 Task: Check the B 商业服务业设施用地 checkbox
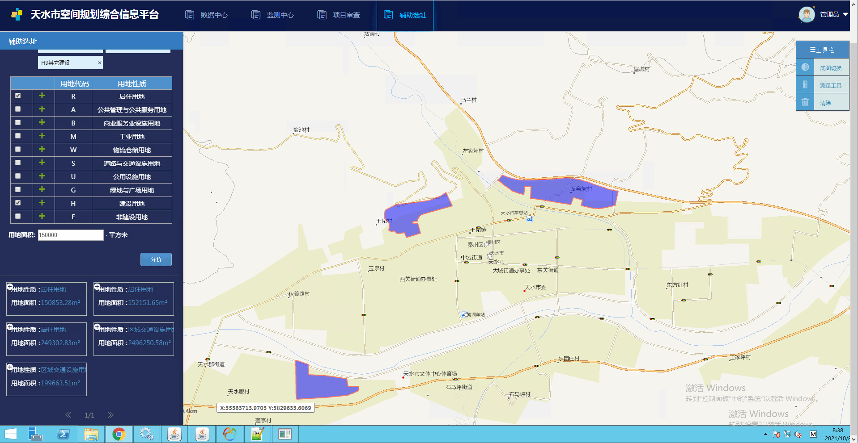coord(18,122)
